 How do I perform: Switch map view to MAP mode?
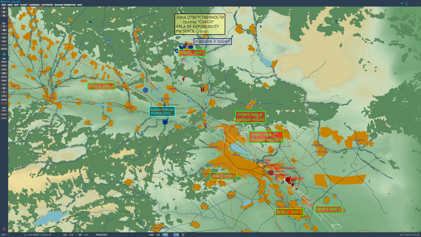tap(151, 235)
